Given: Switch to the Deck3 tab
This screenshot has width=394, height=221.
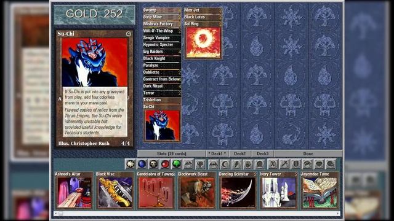Looking at the screenshot, I should [x=263, y=153].
